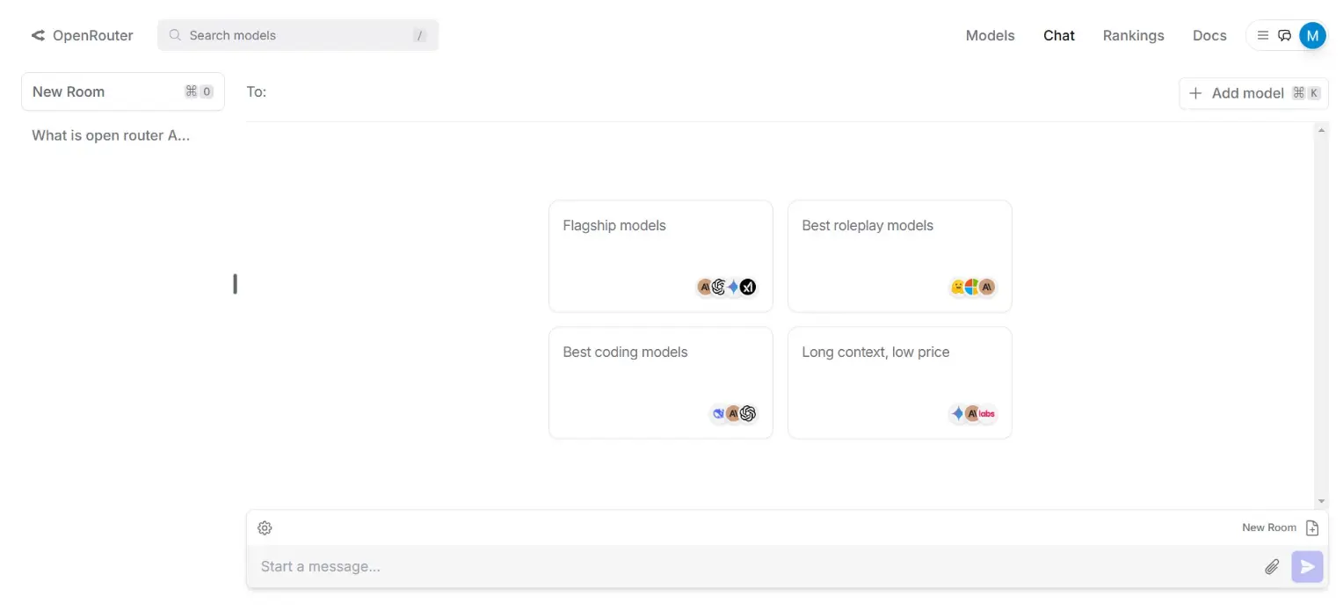Click the send message icon
The width and height of the screenshot is (1343, 611).
coord(1307,566)
